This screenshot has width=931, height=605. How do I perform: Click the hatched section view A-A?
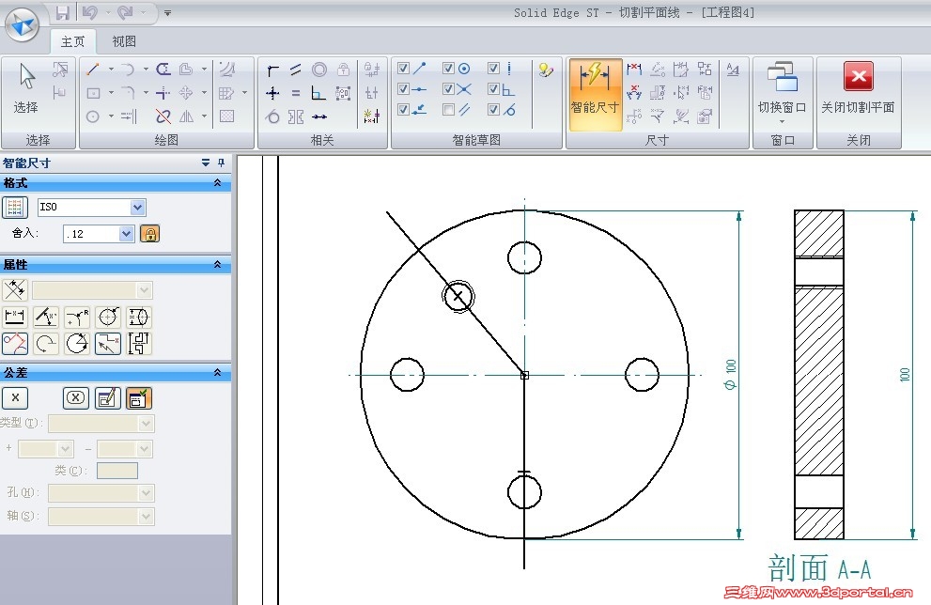tap(819, 375)
